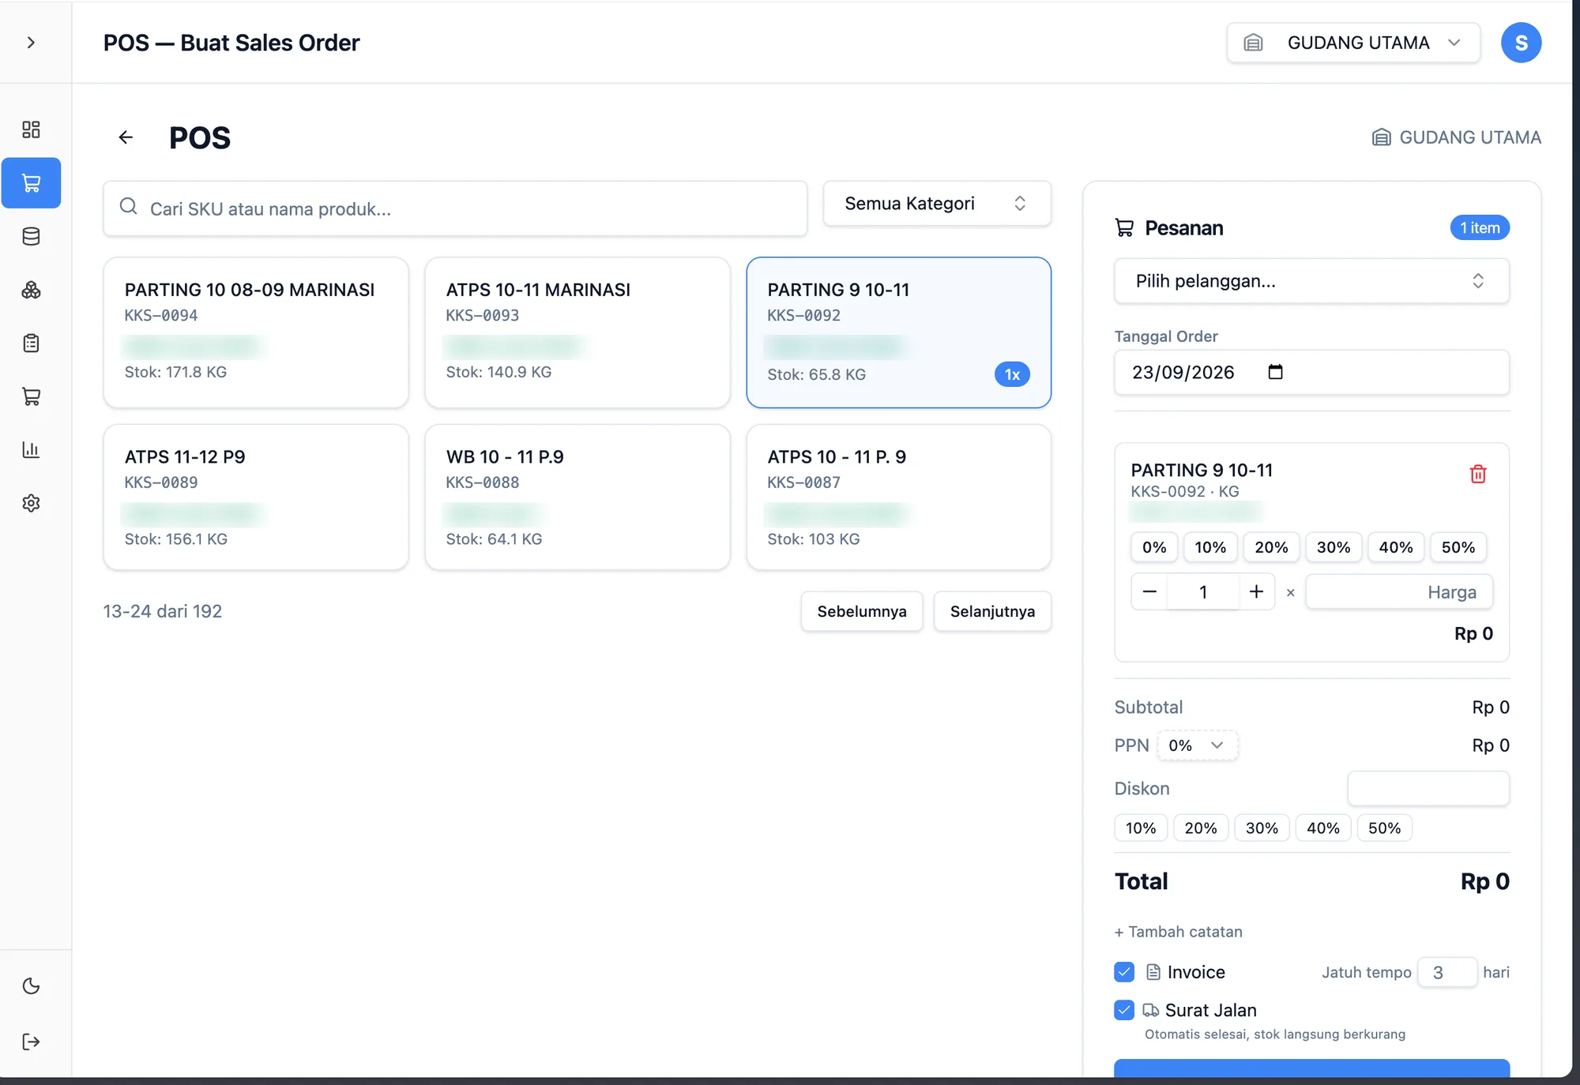Viewport: 1580px width, 1085px height.
Task: Click the Tanggal Order date field
Action: 1311,373
